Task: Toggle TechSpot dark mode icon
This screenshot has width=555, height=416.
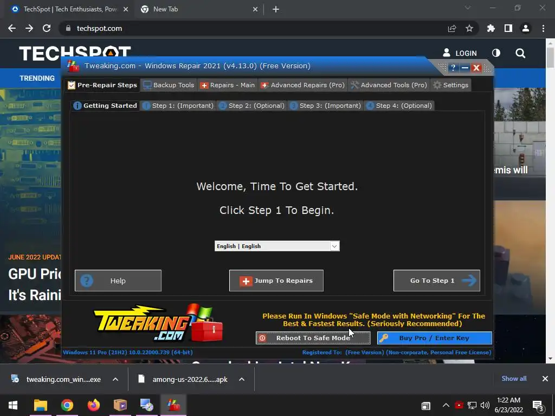Action: point(496,53)
